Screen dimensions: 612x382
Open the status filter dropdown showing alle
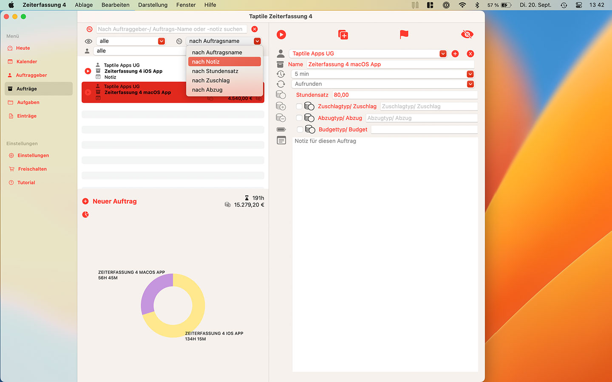(131, 41)
